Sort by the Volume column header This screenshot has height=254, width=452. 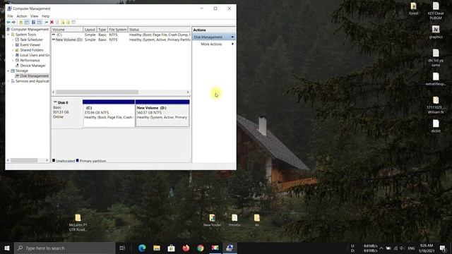(67, 30)
